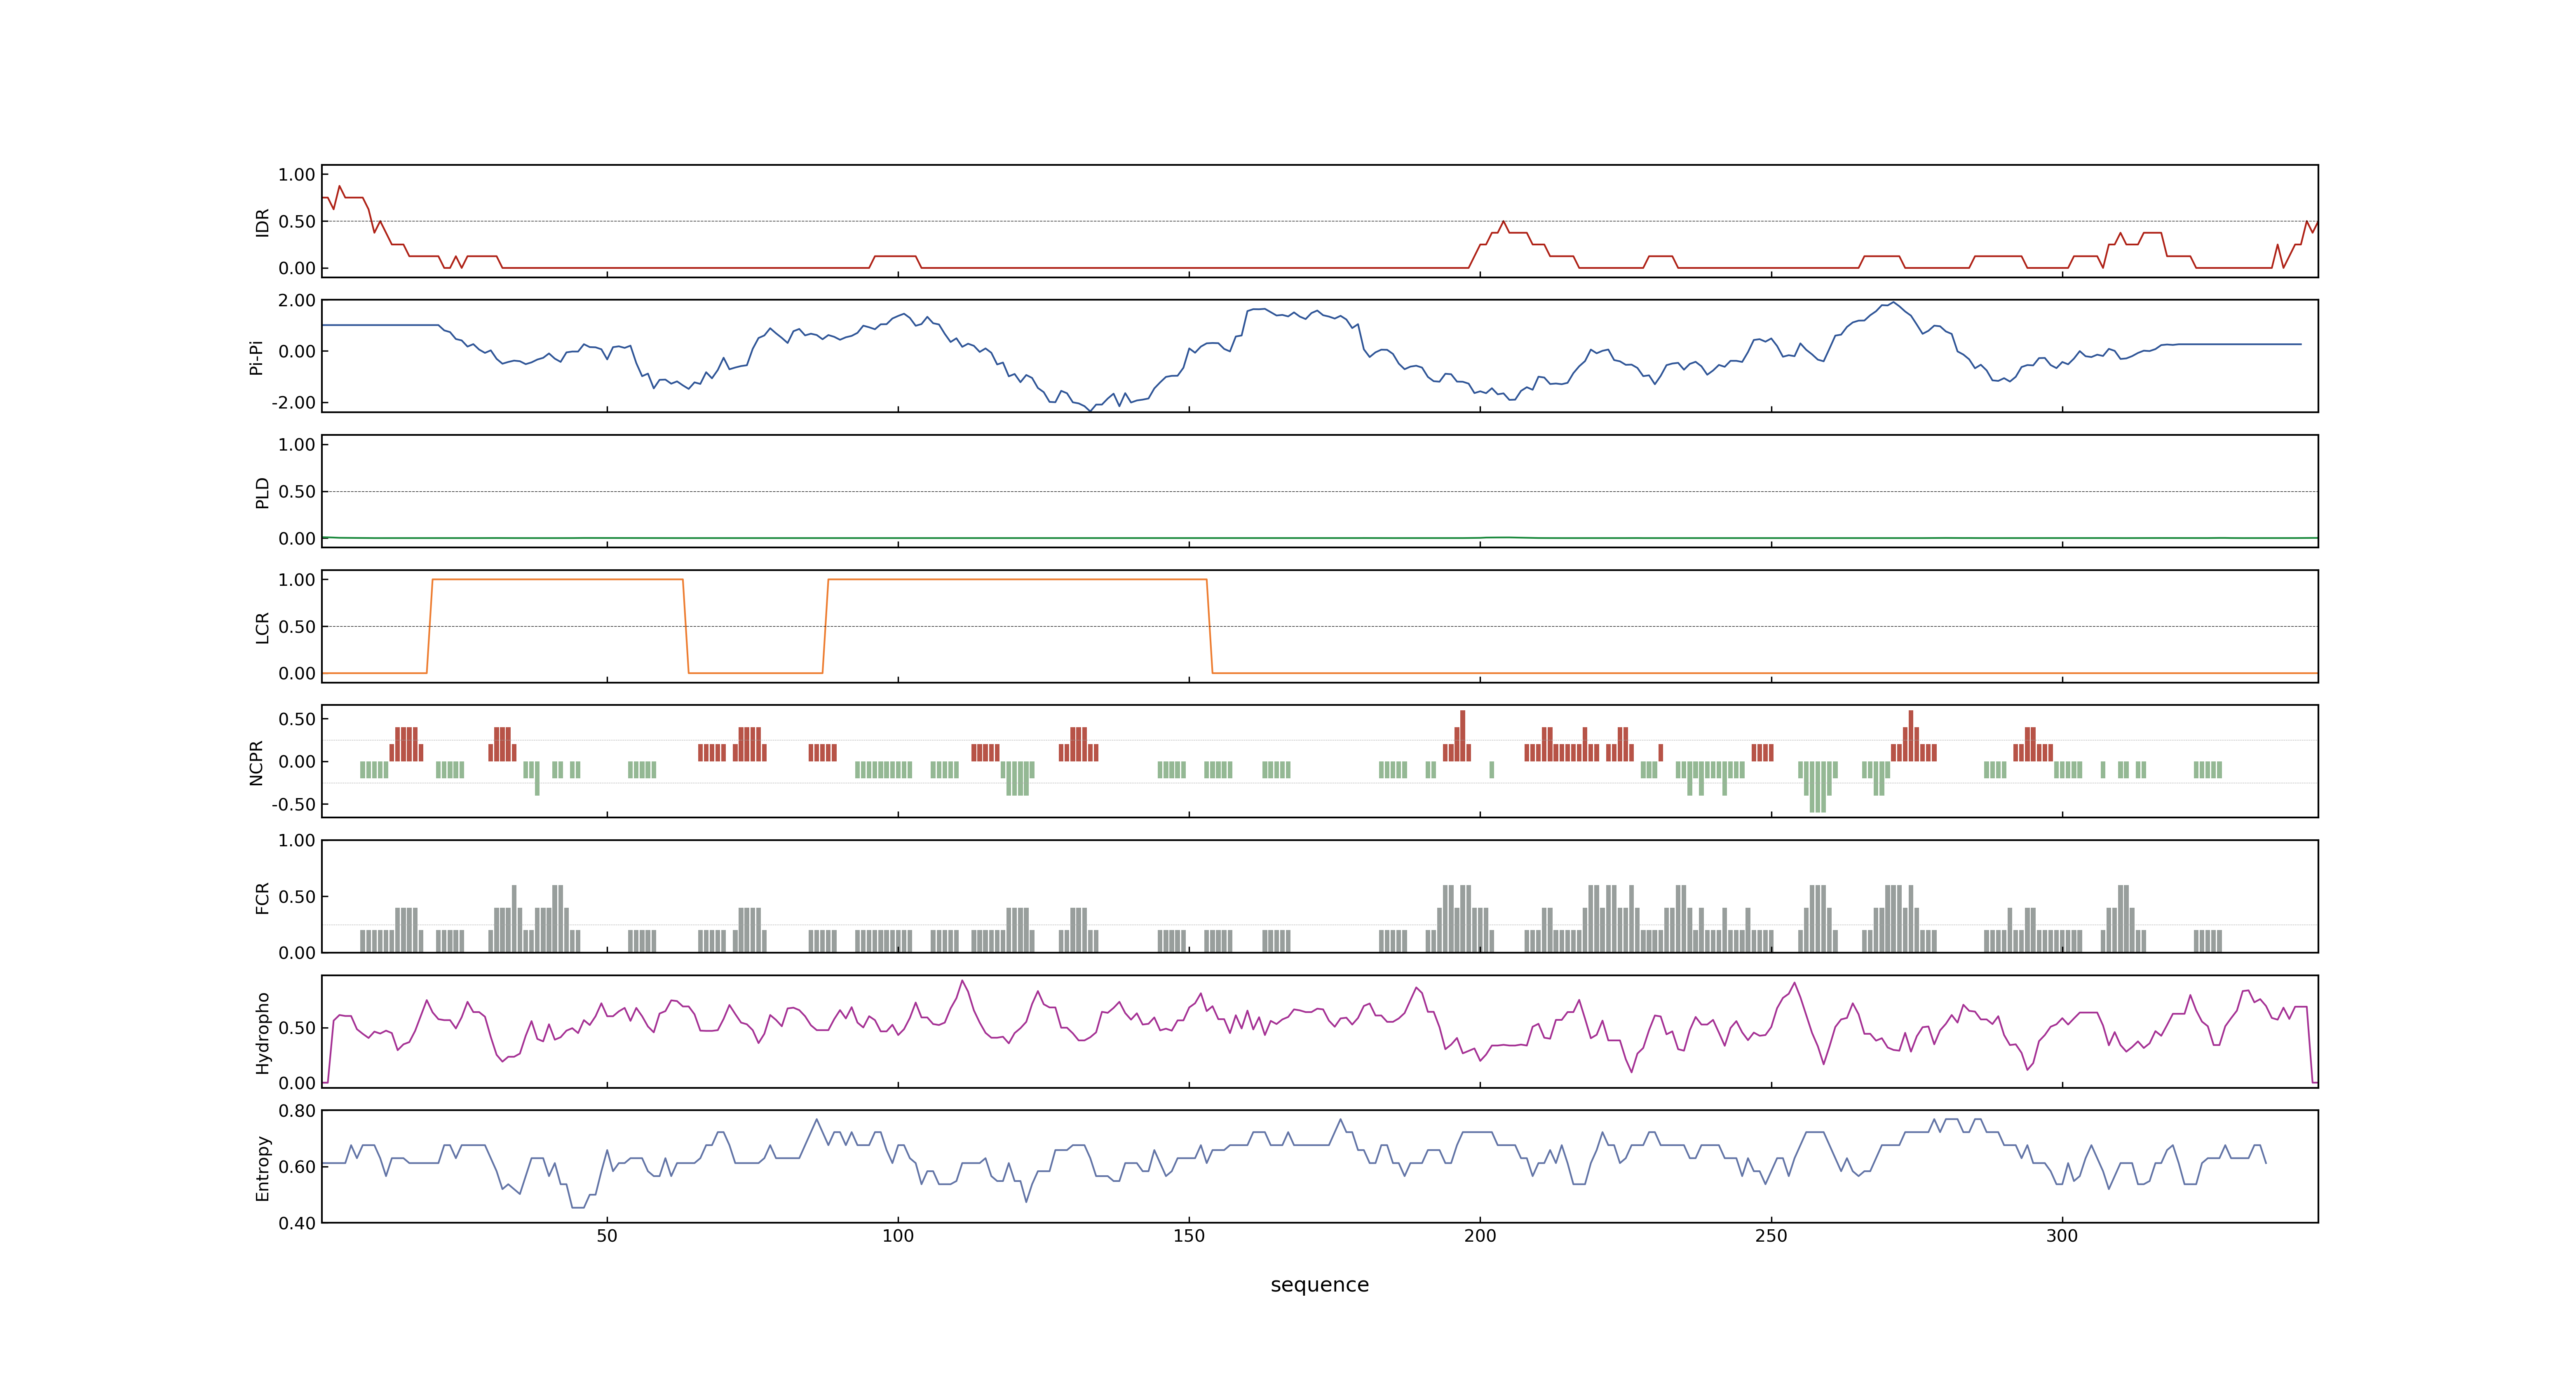Click the FCR axis label
This screenshot has height=1374, width=2576.
pyautogui.click(x=262, y=897)
